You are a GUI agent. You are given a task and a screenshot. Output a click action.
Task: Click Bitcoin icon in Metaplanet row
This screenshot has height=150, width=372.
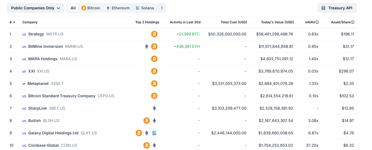(x=154, y=84)
